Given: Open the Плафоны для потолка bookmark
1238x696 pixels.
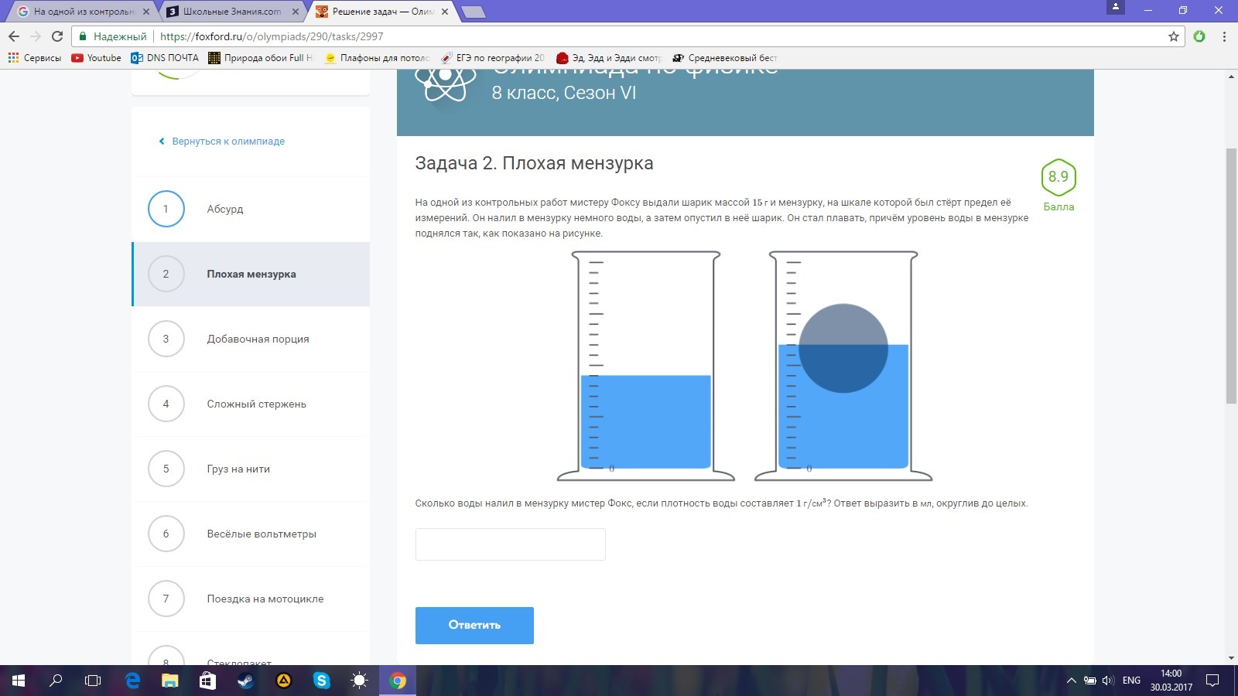Looking at the screenshot, I should (x=377, y=58).
